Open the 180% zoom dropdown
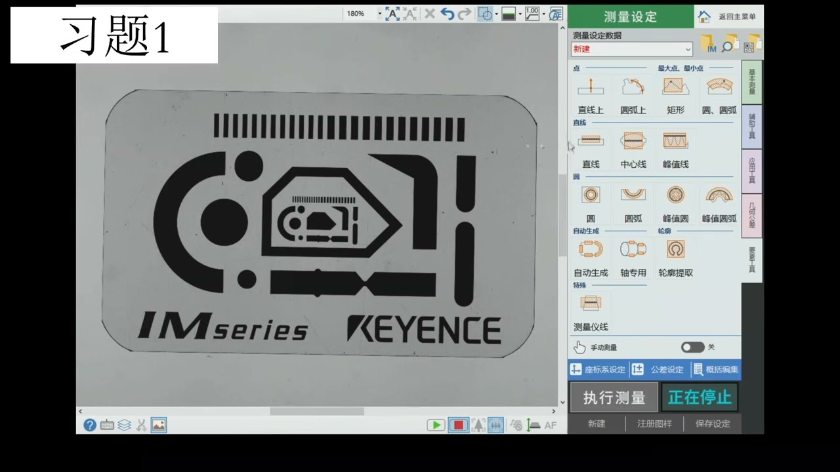This screenshot has height=472, width=840. (379, 13)
